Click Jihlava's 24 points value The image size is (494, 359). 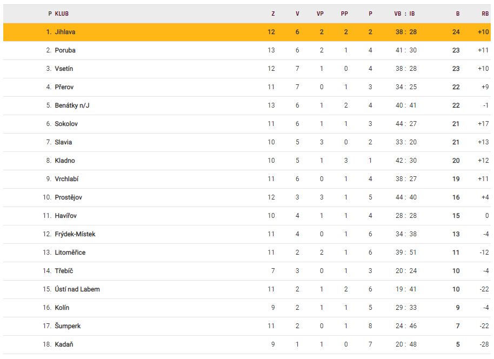pos(456,32)
